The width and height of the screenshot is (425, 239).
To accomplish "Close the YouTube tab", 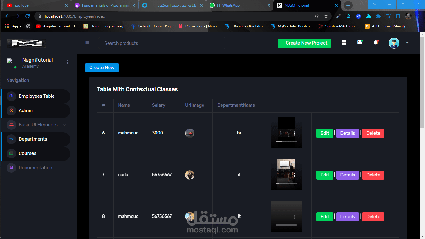I will click(x=66, y=5).
